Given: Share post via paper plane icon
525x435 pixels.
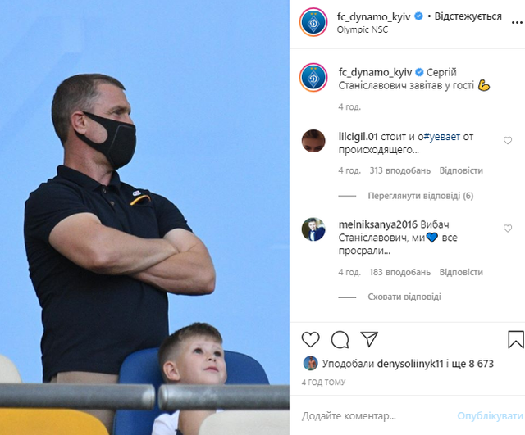Looking at the screenshot, I should pos(369,339).
